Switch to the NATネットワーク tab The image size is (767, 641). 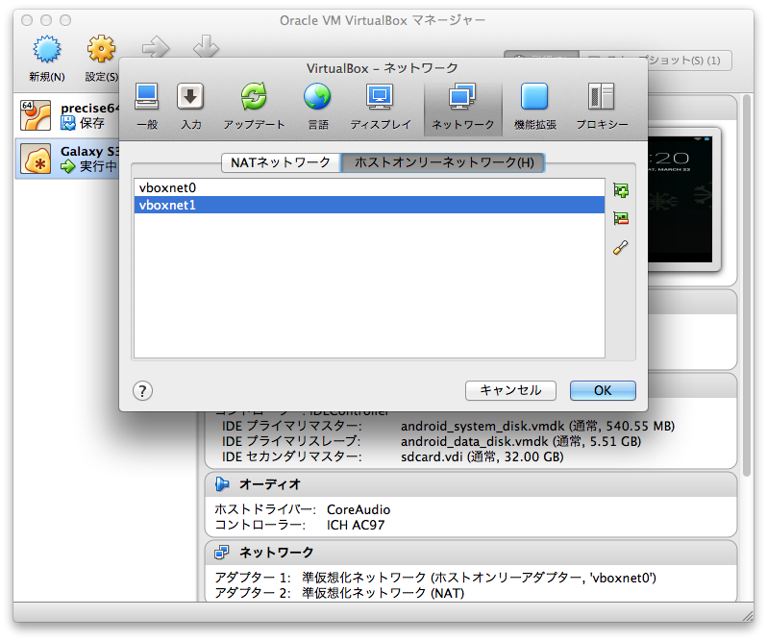pos(281,162)
